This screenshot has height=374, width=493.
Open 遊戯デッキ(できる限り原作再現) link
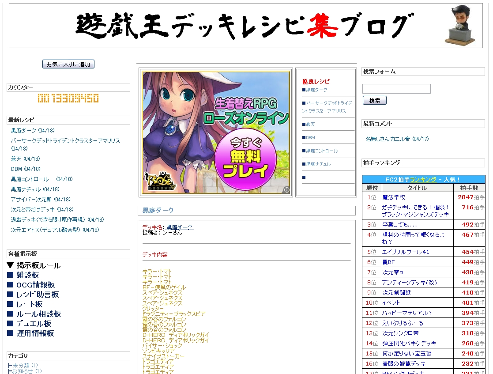click(57, 219)
